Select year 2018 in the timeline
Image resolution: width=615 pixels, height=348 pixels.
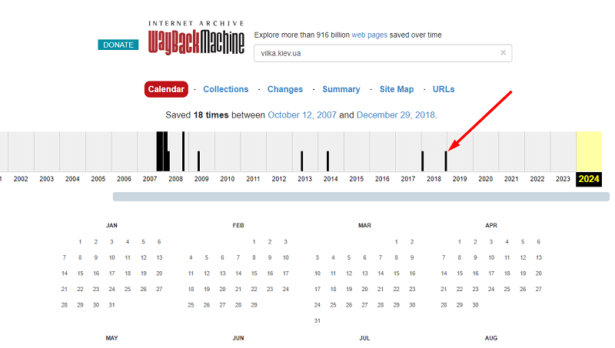pos(434,179)
